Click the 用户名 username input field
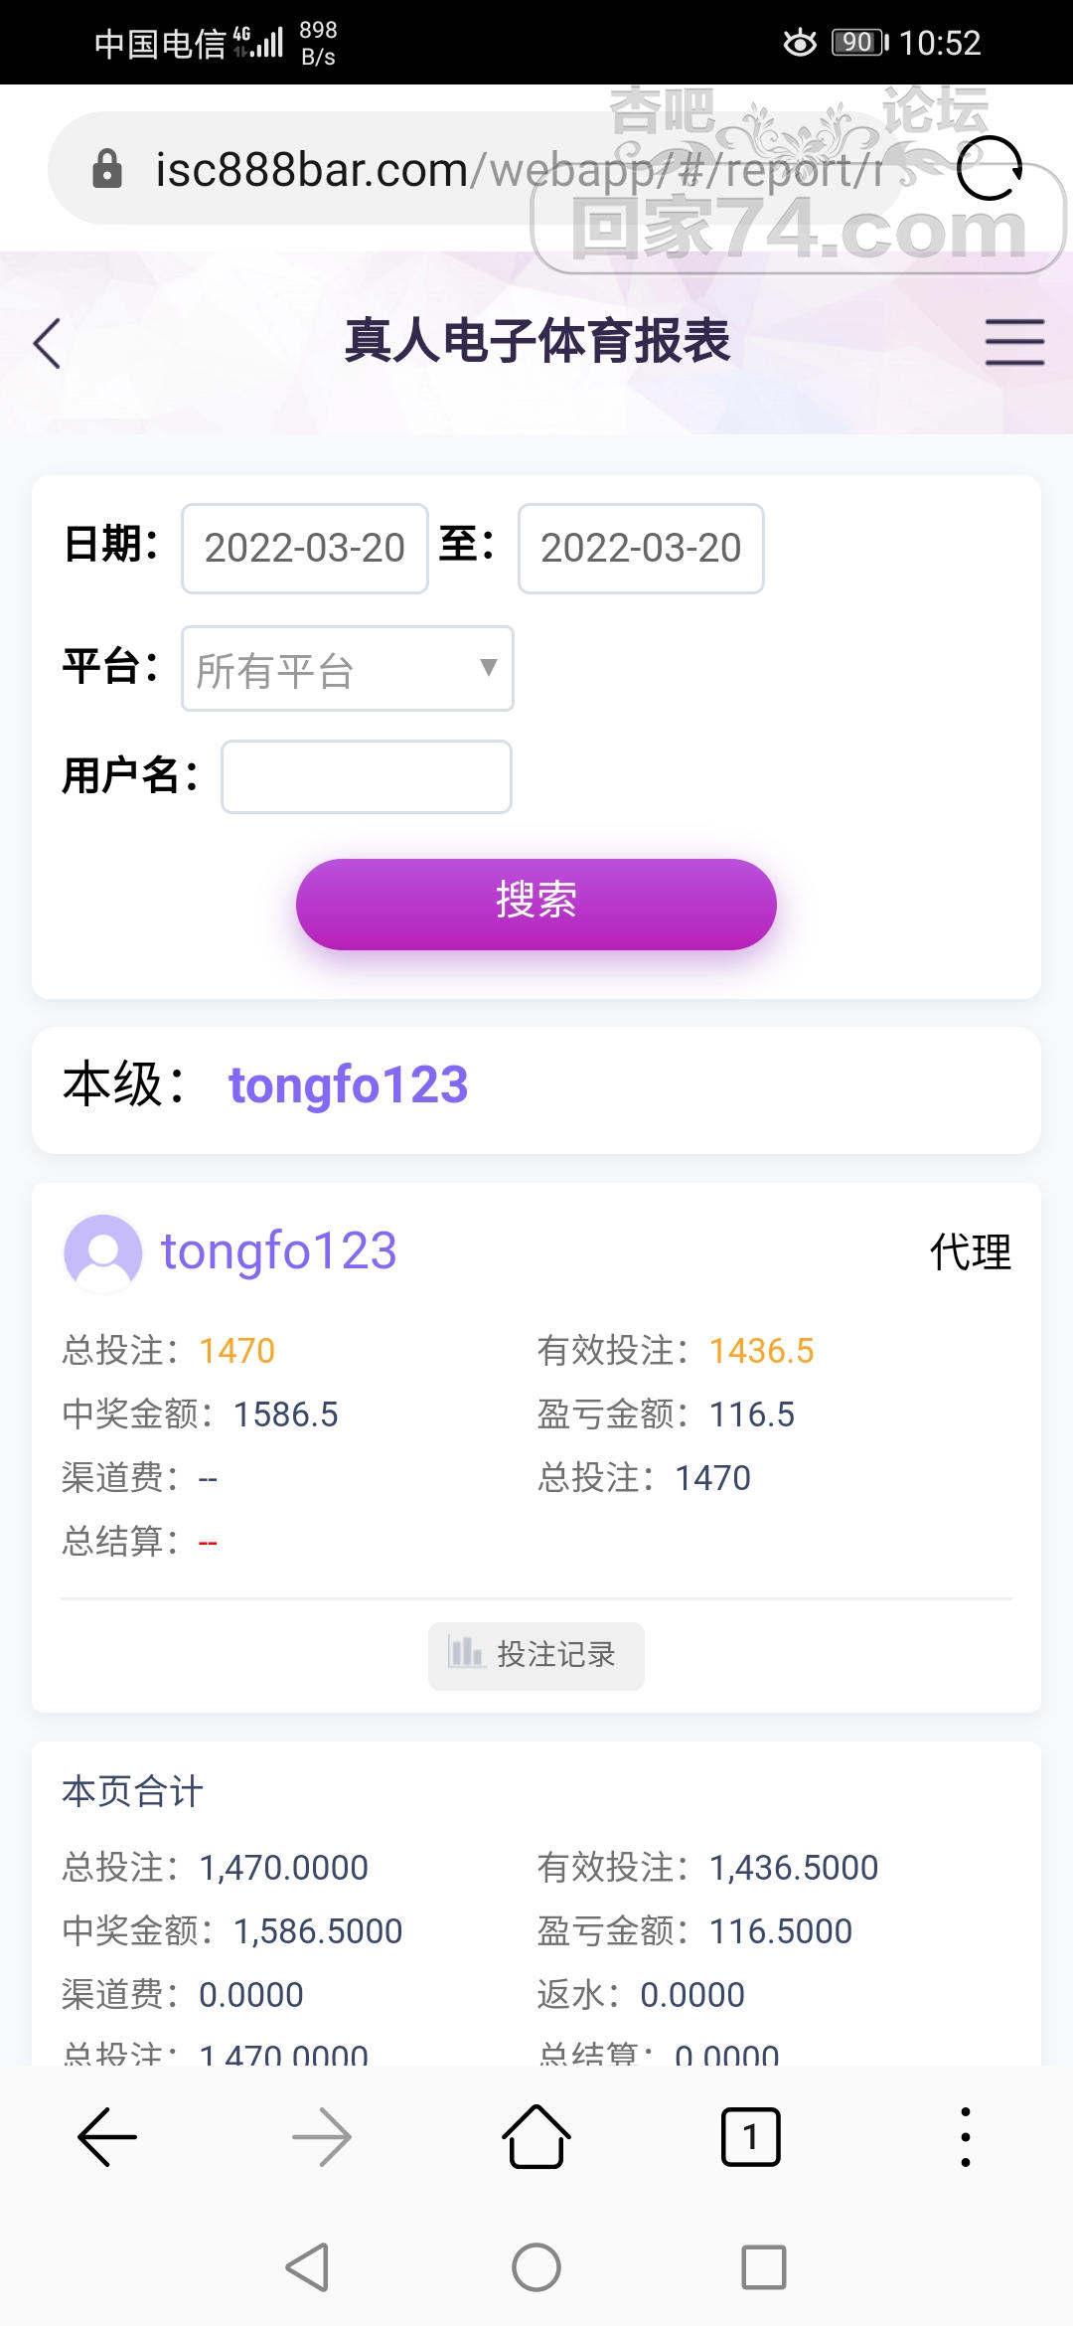This screenshot has width=1073, height=2326. 367,776
